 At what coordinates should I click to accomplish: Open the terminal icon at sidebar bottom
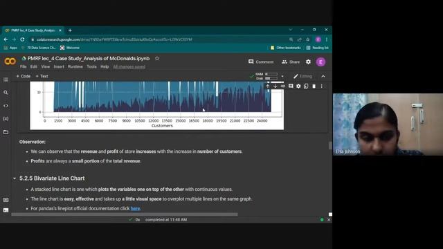pyautogui.click(x=6, y=210)
